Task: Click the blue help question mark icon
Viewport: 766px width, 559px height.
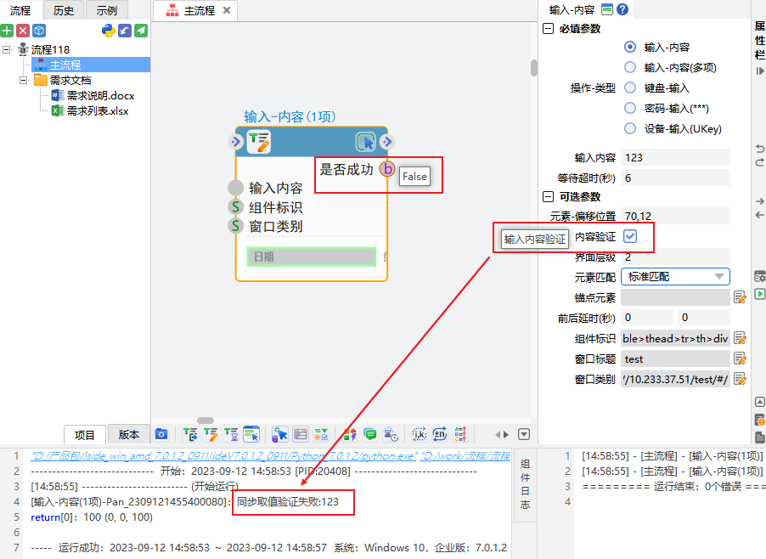Action: 622,9
